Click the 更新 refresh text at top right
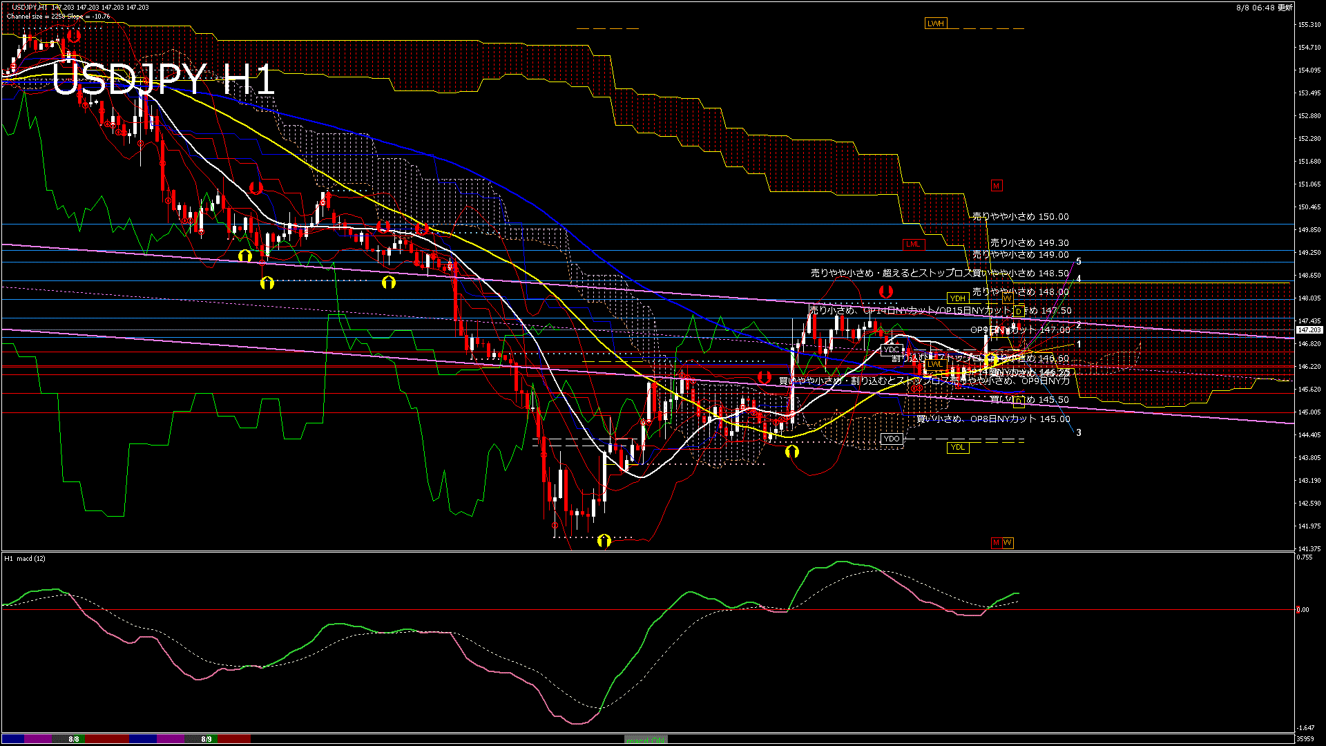This screenshot has height=746, width=1326. click(x=1285, y=8)
